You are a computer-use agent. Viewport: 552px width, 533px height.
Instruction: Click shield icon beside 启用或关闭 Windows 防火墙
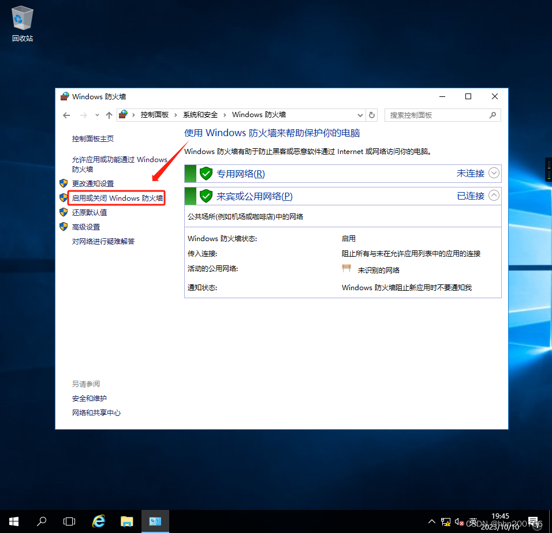tap(64, 198)
